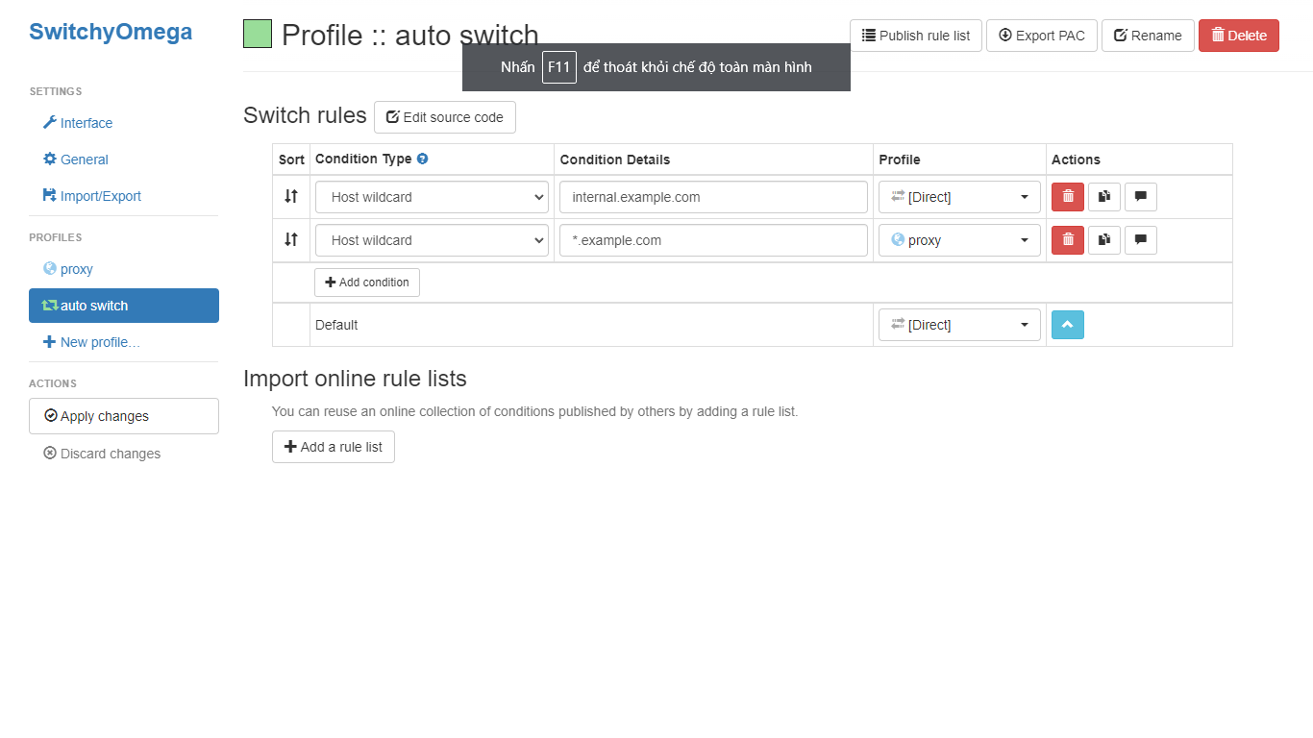Click the Condition Type help icon
Image resolution: width=1313 pixels, height=738 pixels.
(x=423, y=160)
